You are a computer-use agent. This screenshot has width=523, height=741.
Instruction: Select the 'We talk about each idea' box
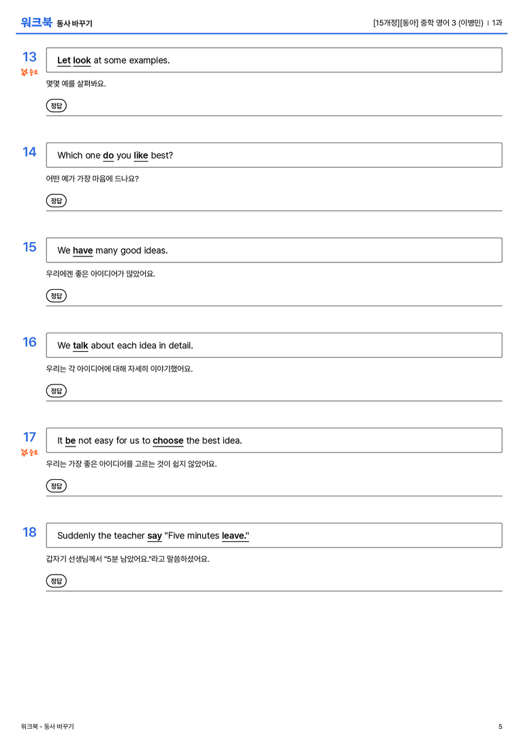274,345
